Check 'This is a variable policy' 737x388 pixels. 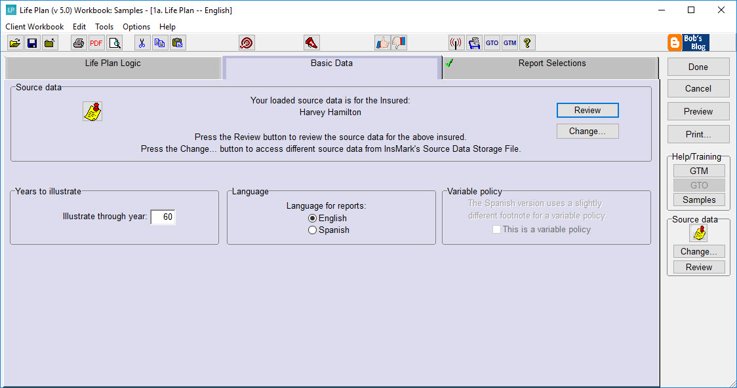[496, 229]
